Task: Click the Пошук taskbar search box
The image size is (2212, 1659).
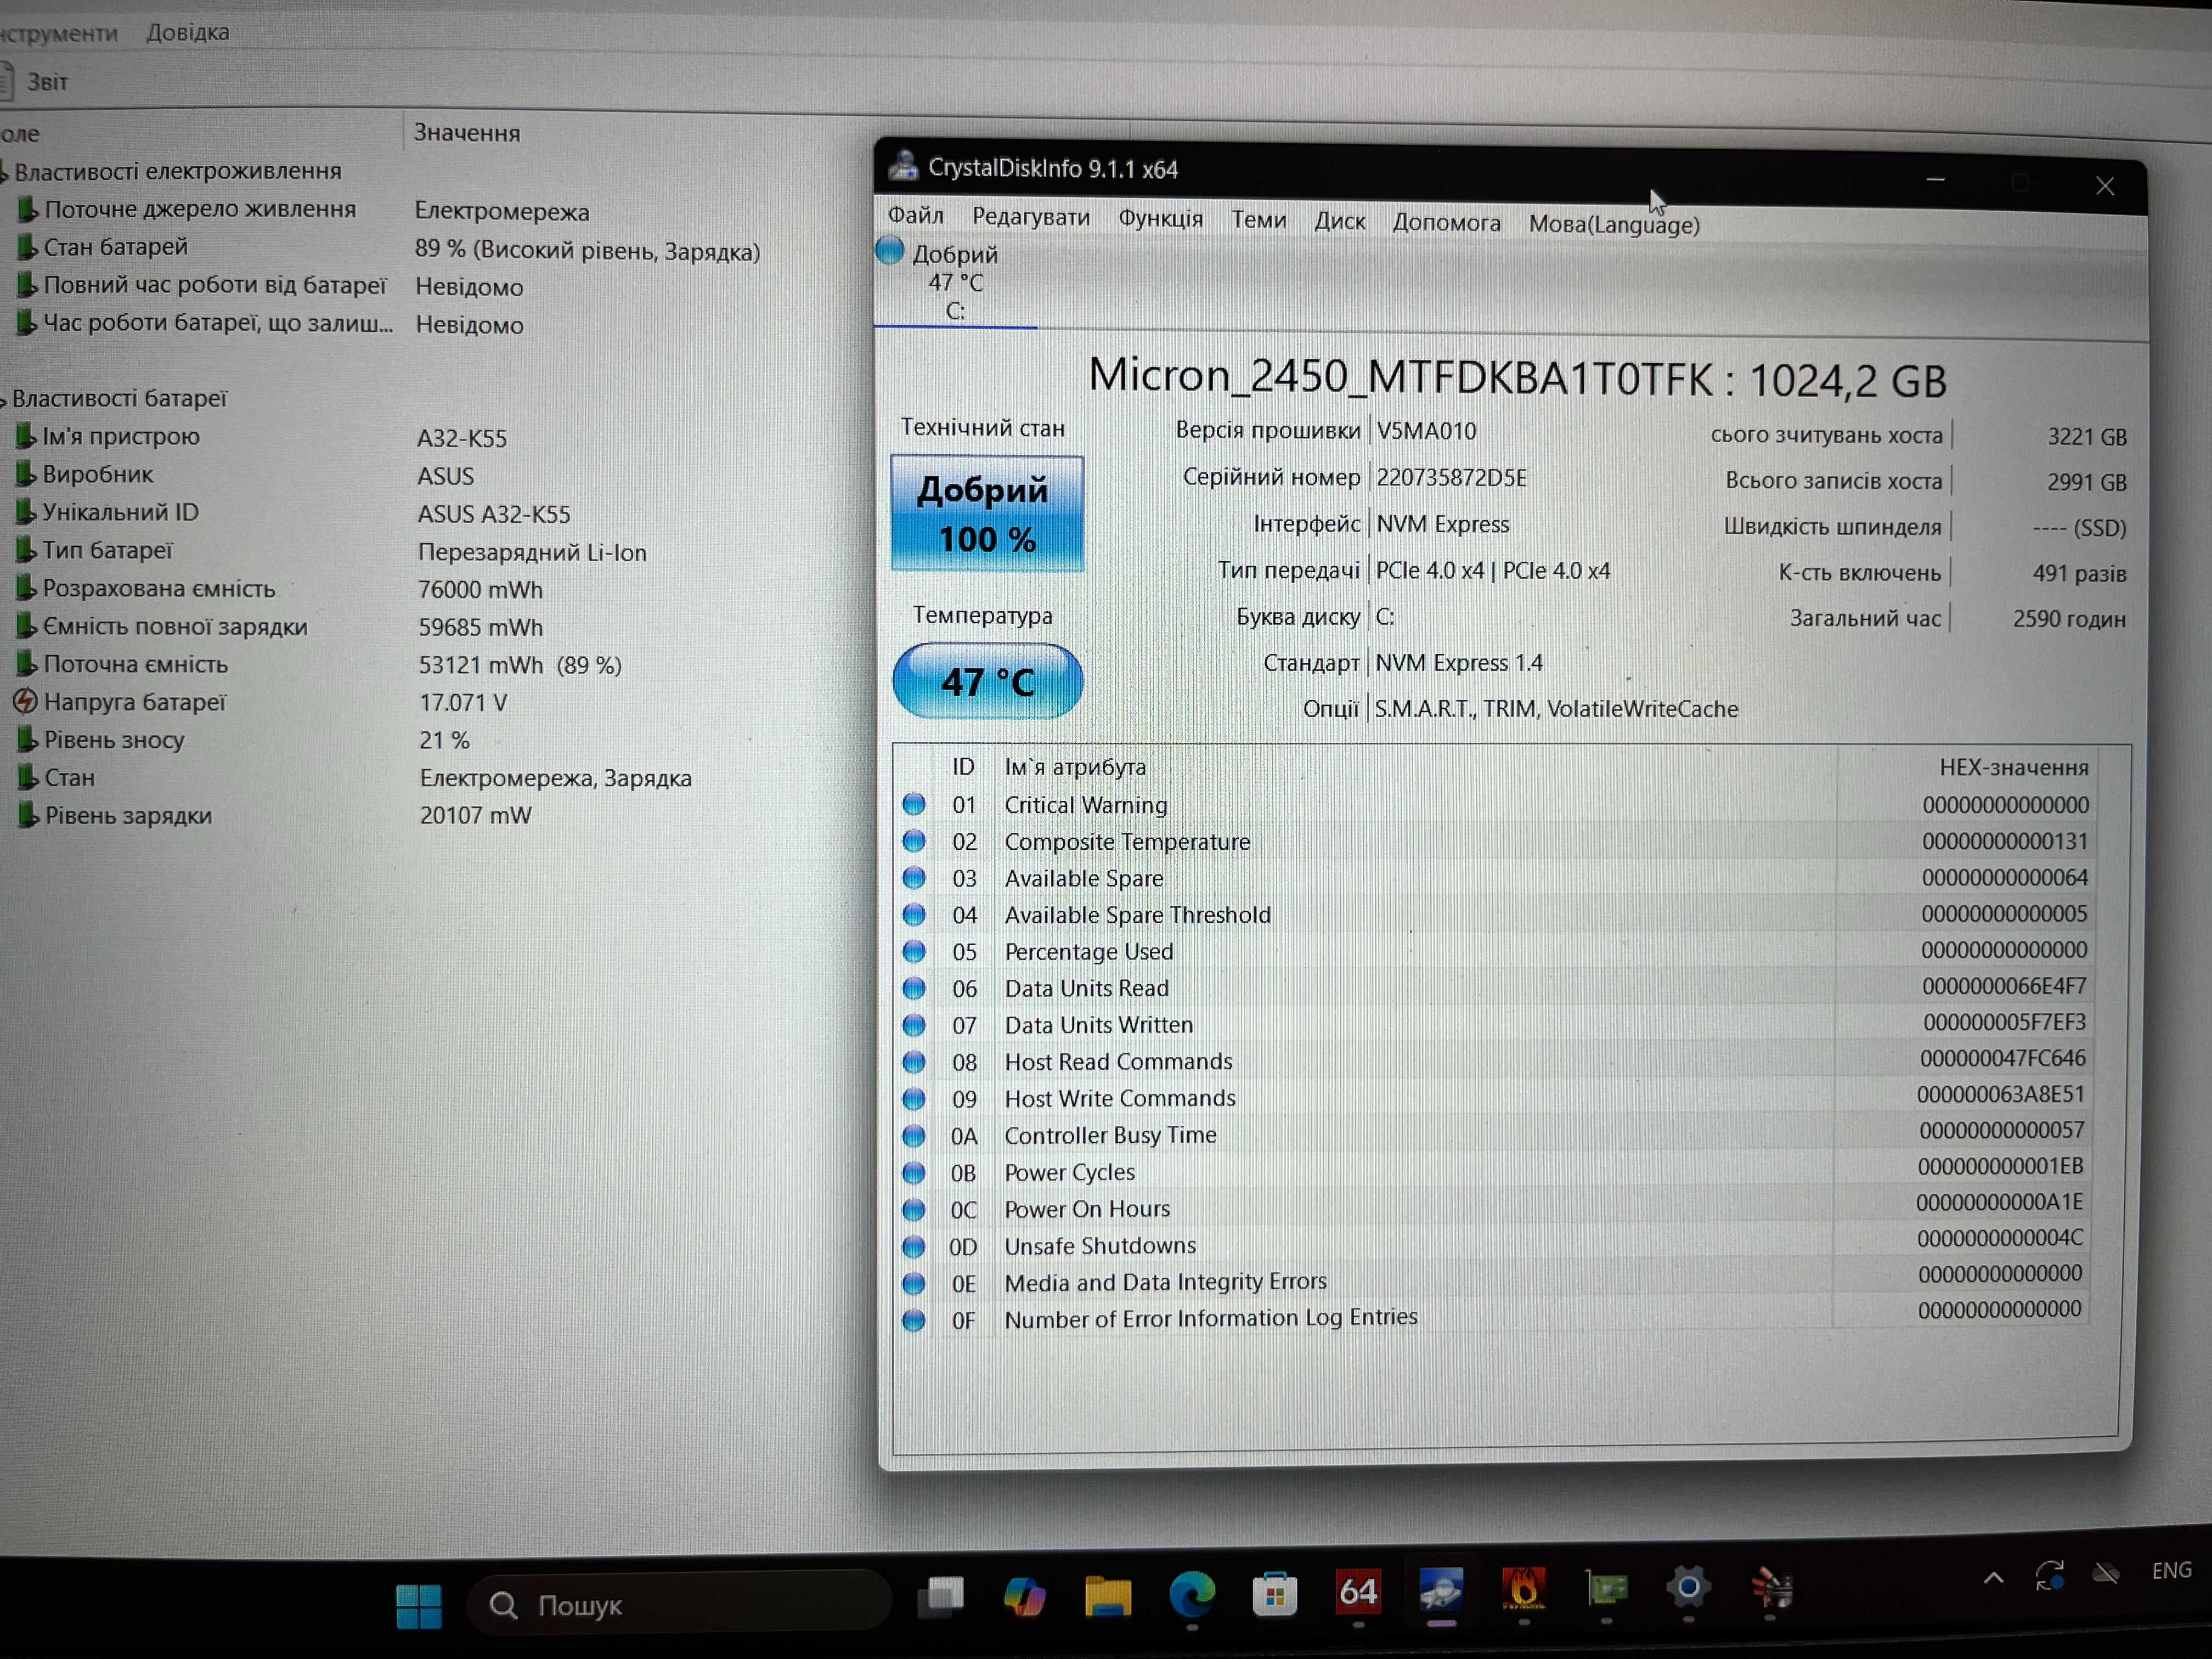Action: pyautogui.click(x=679, y=1604)
